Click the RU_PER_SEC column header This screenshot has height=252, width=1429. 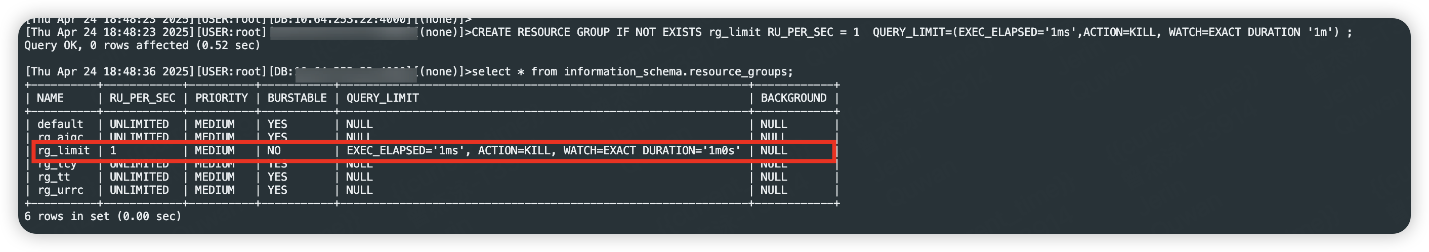pos(142,98)
